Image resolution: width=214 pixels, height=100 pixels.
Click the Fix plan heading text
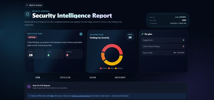coord(148,34)
